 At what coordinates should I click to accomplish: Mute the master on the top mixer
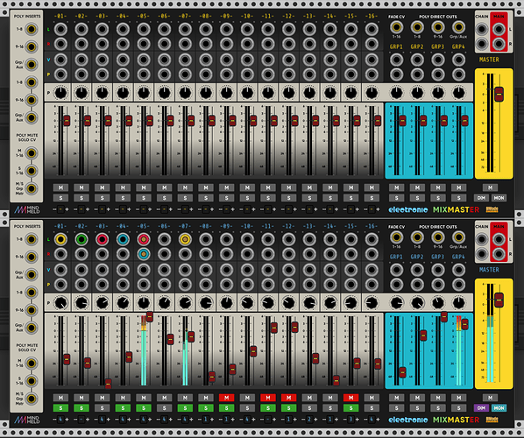(x=490, y=187)
